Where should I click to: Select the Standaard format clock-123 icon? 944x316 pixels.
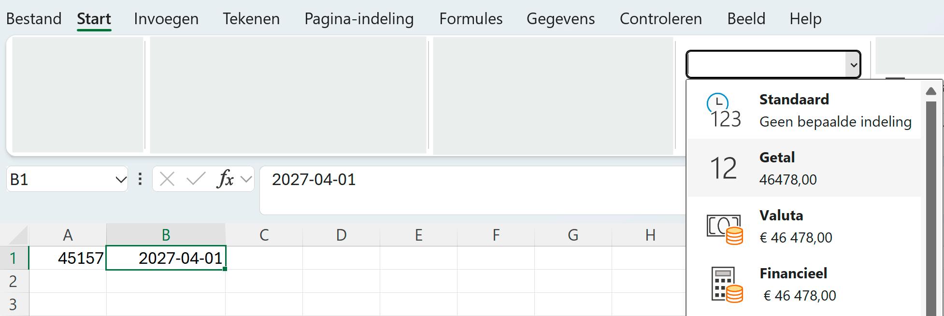coord(724,111)
